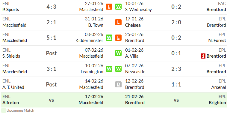Select the Alfreton team name

11,103
